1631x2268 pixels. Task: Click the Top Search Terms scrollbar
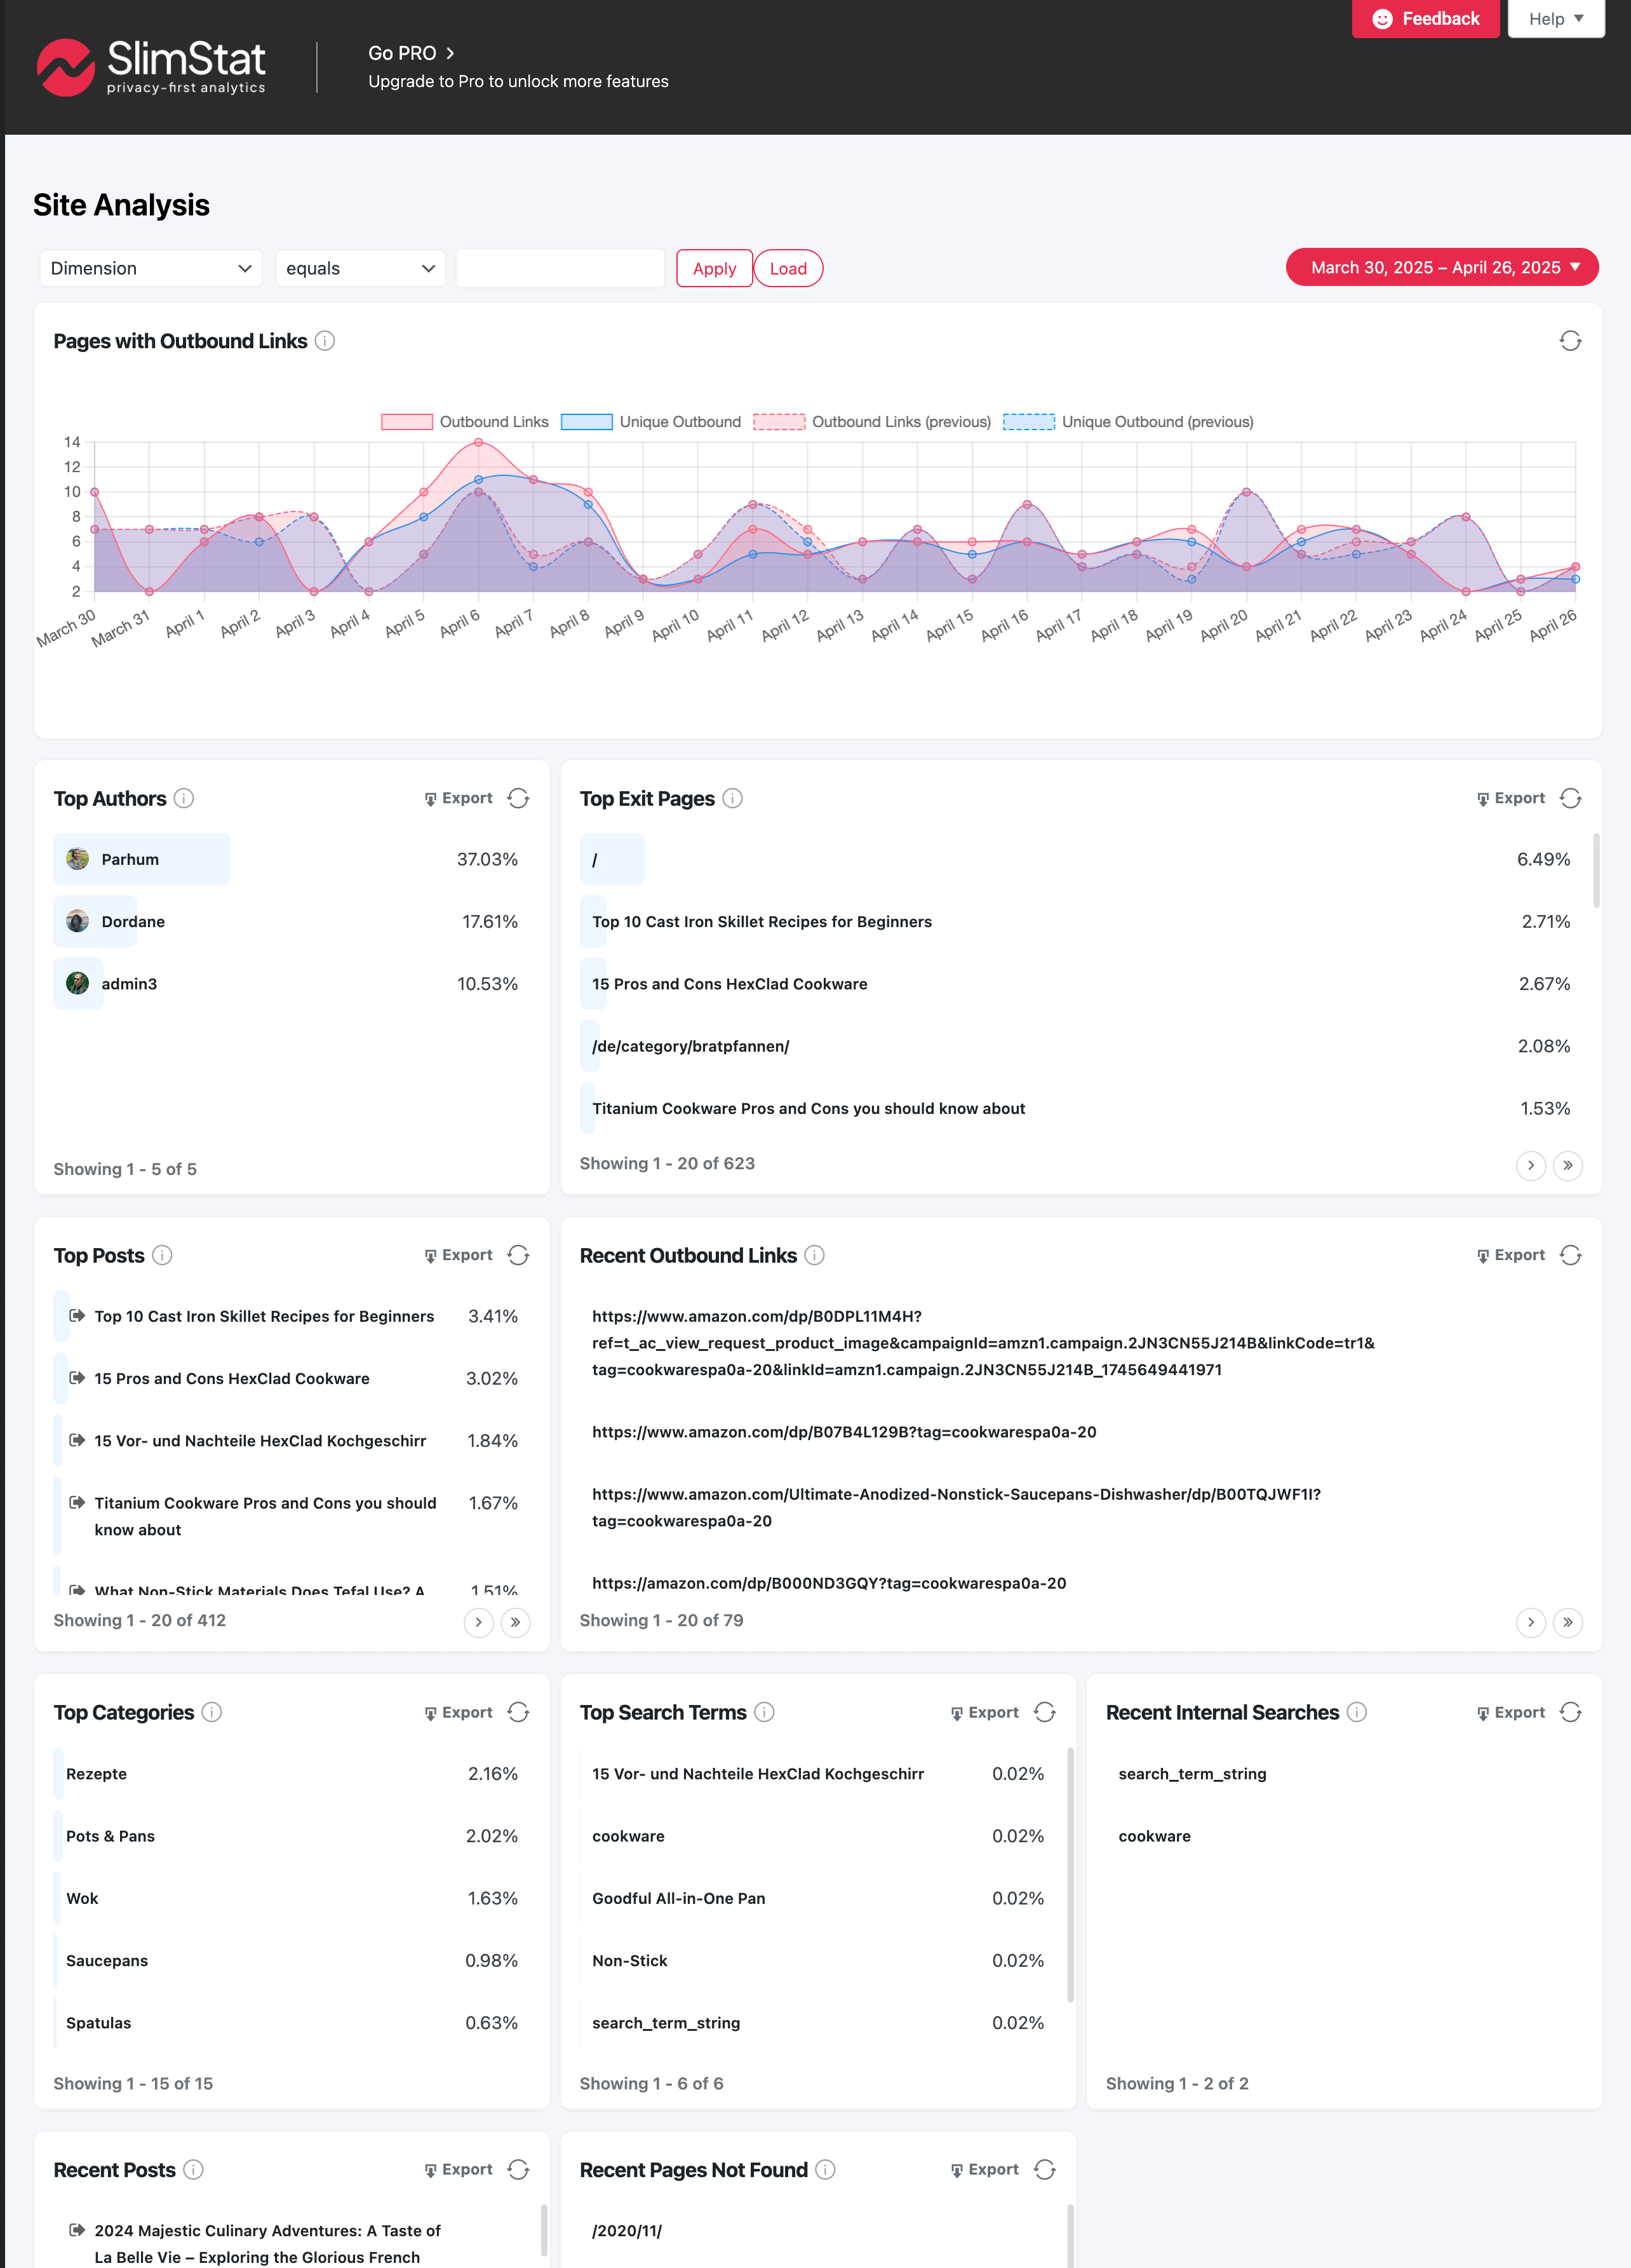pos(1070,1874)
